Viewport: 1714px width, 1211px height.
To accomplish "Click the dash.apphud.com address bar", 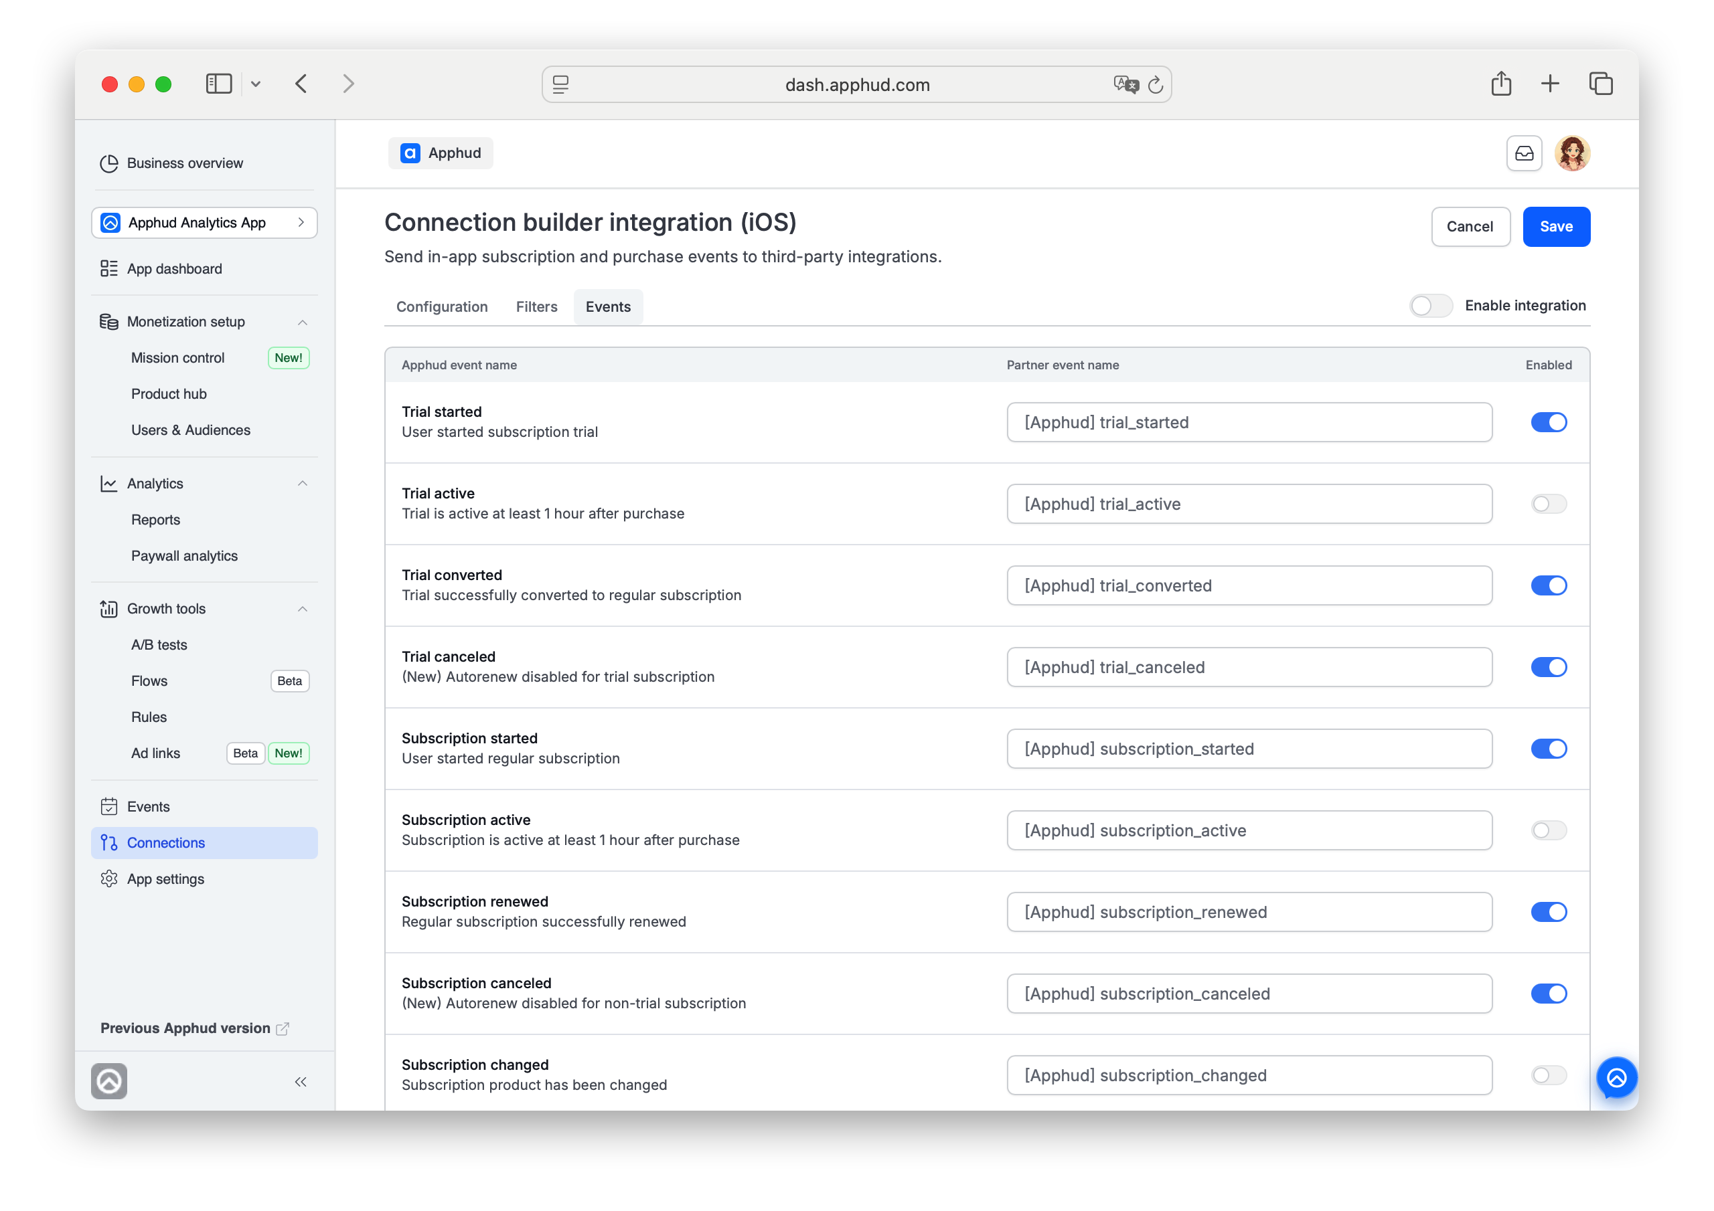I will (x=856, y=84).
